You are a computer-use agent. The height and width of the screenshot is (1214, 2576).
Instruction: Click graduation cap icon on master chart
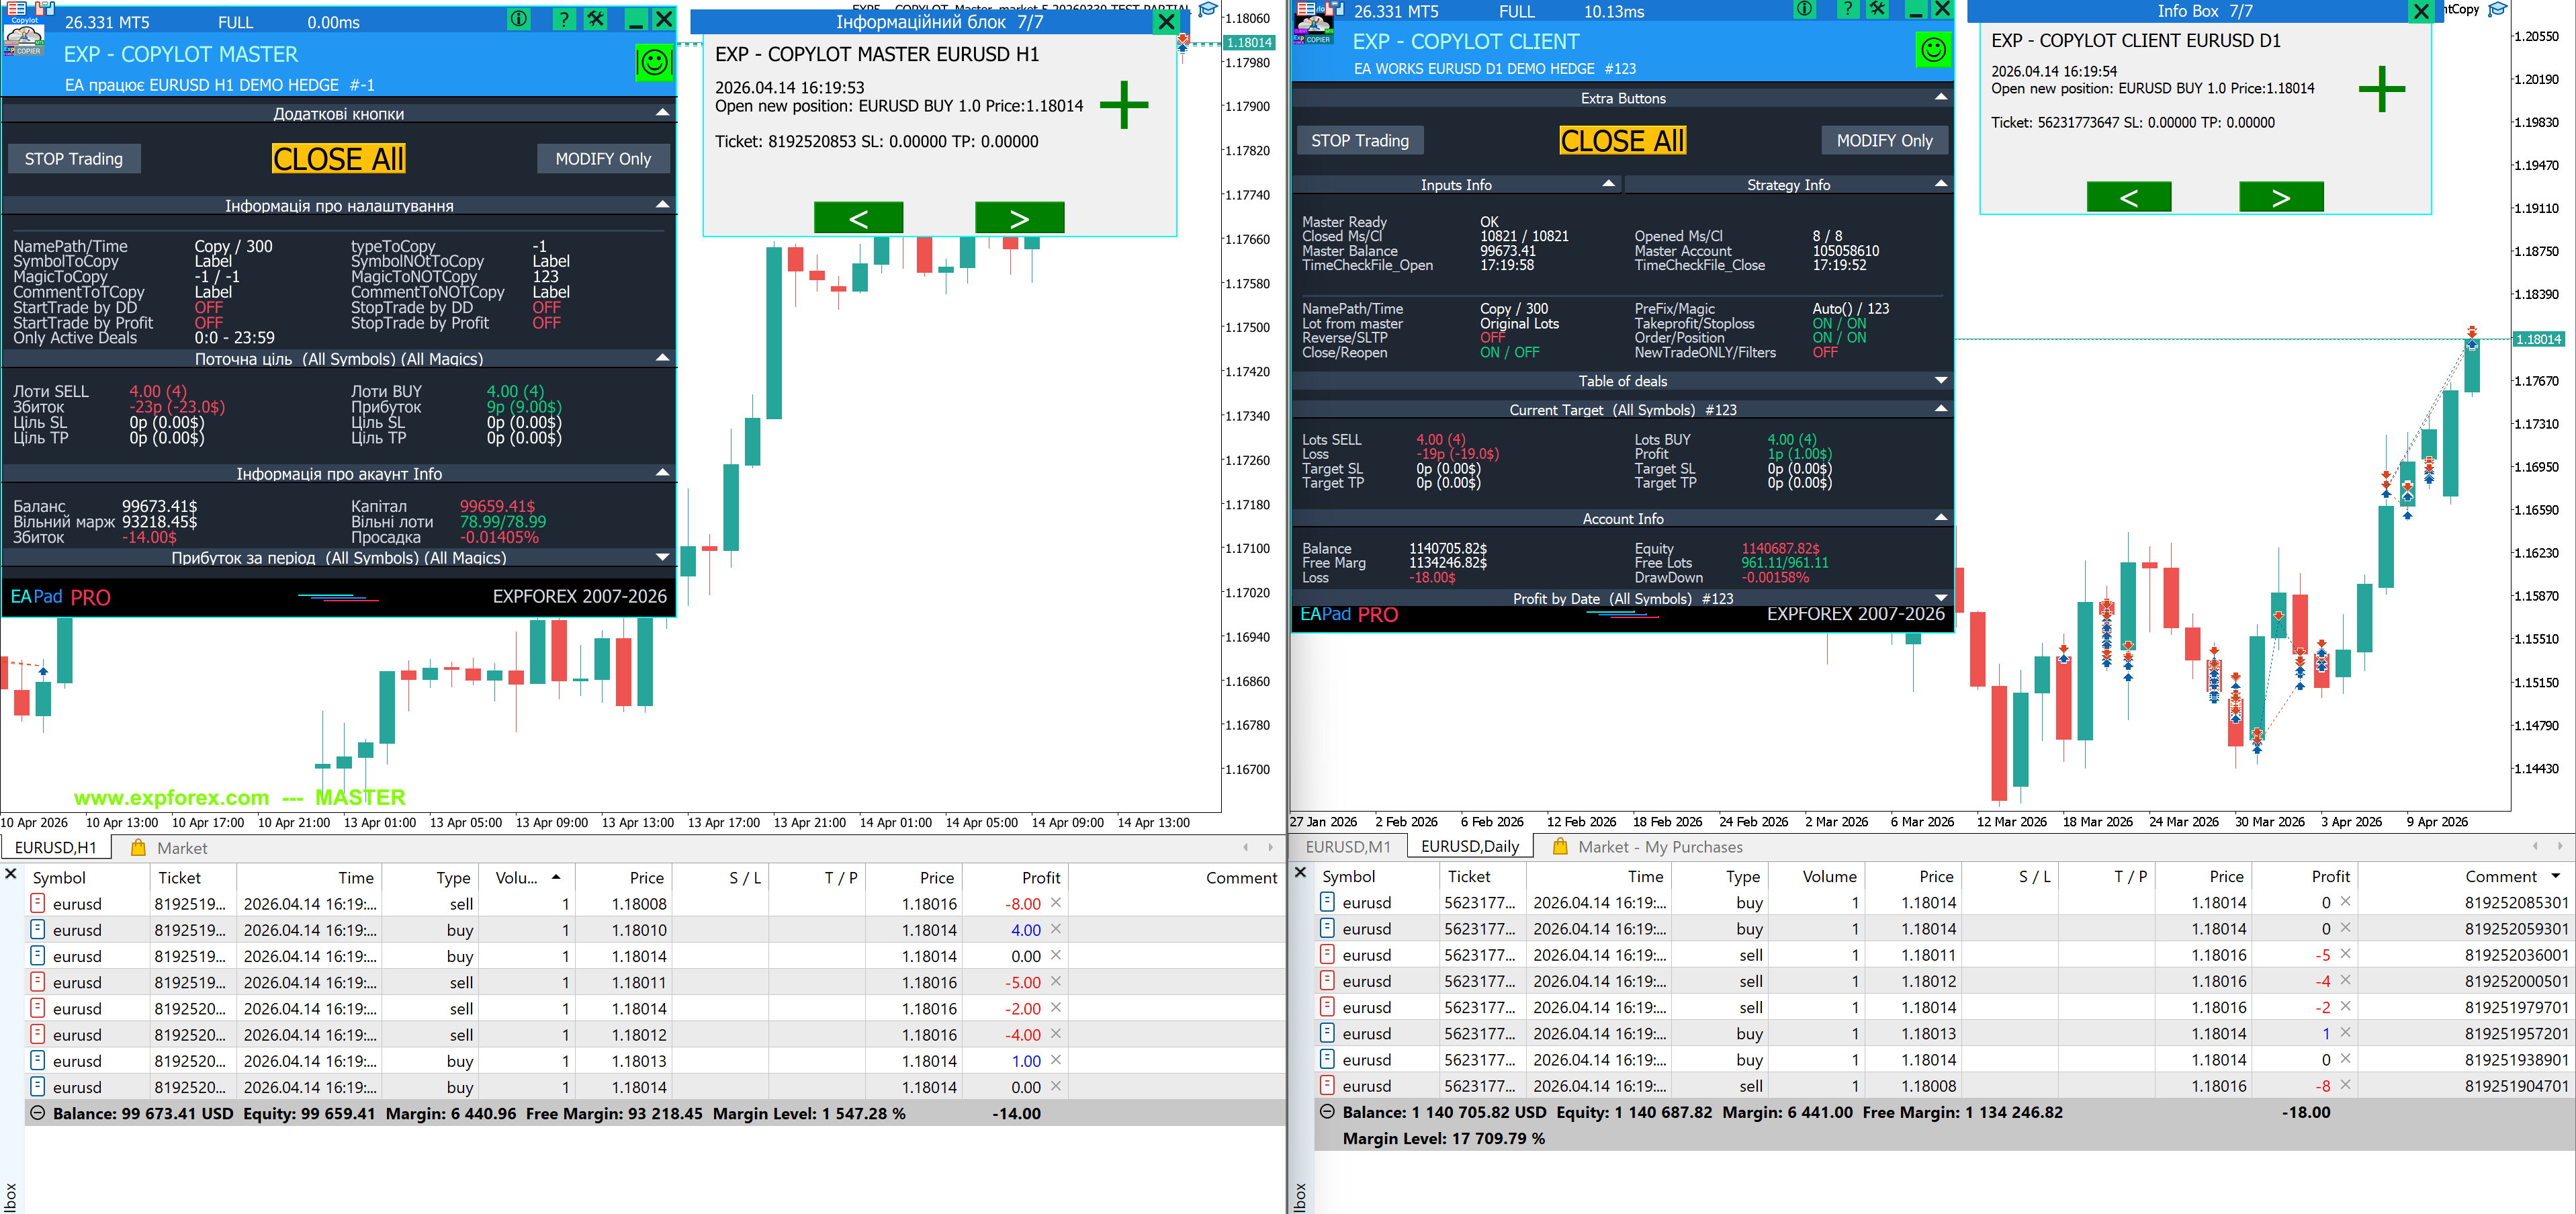coord(1208,10)
